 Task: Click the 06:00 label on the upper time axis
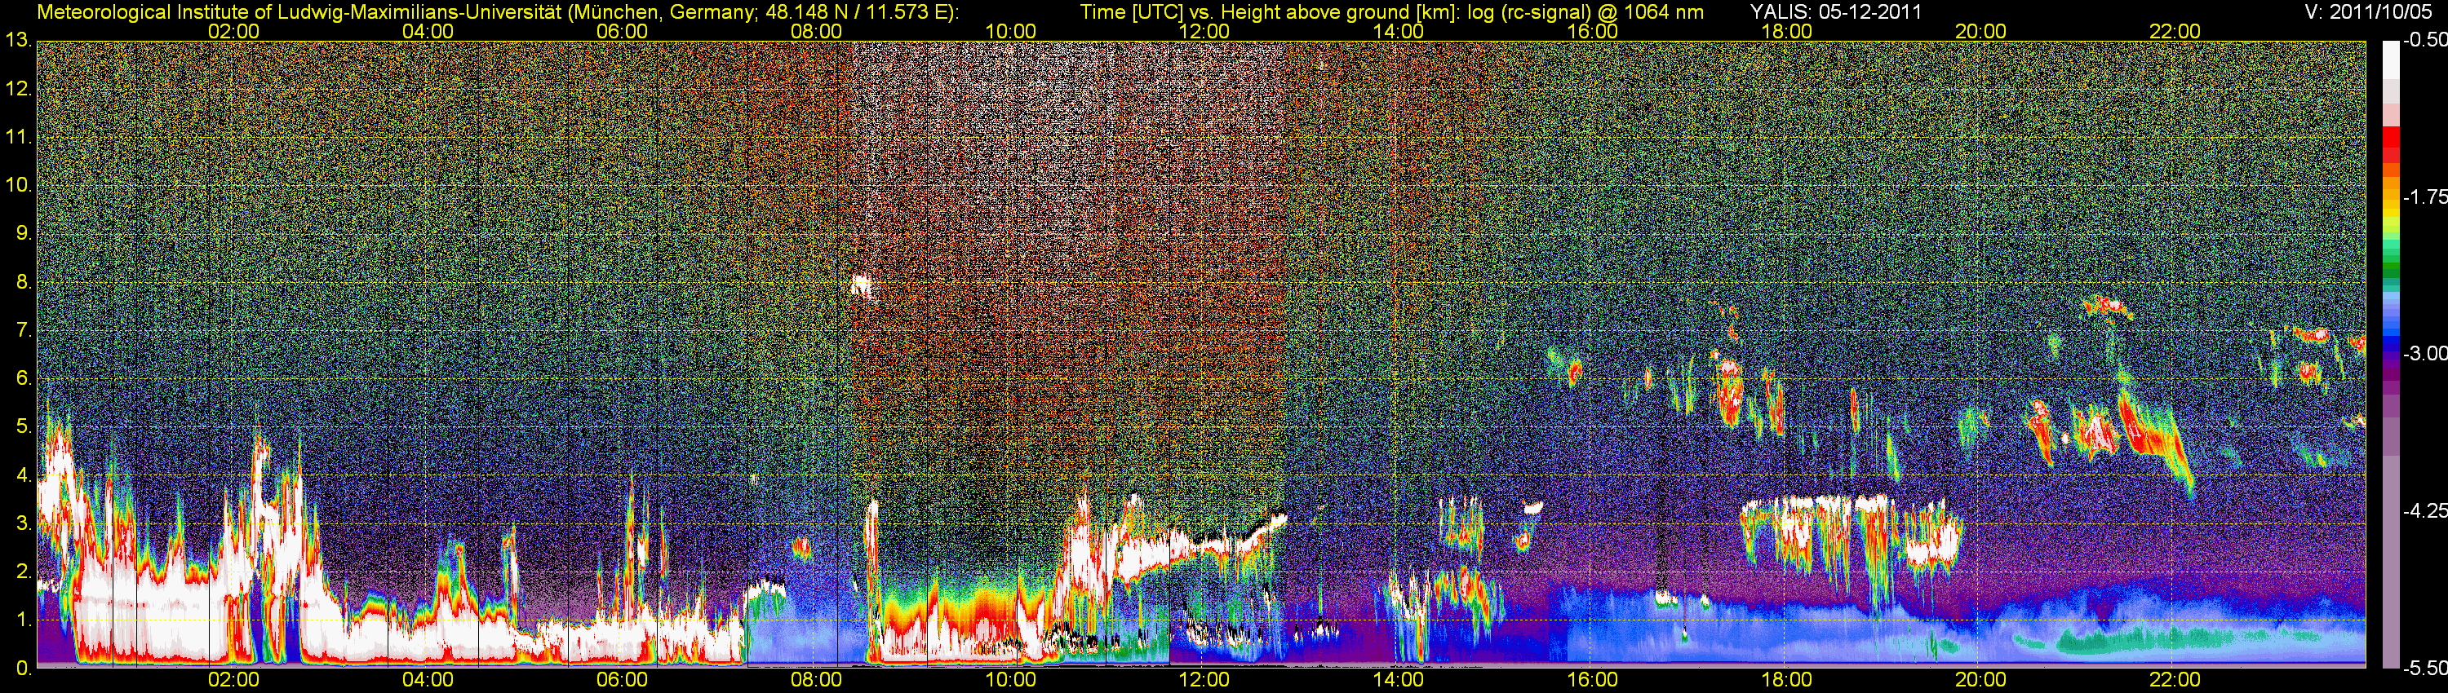[x=623, y=31]
